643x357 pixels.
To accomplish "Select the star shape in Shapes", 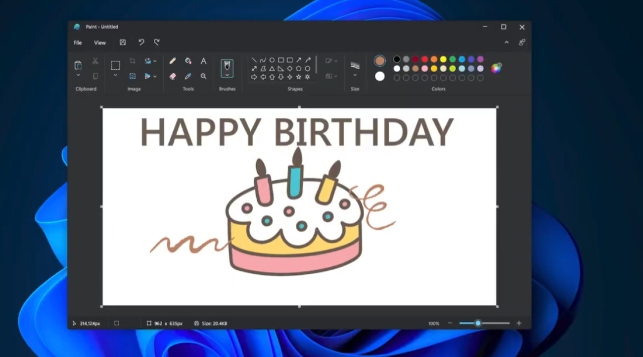I will 299,77.
